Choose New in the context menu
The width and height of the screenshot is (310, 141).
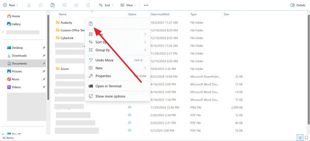click(x=118, y=68)
